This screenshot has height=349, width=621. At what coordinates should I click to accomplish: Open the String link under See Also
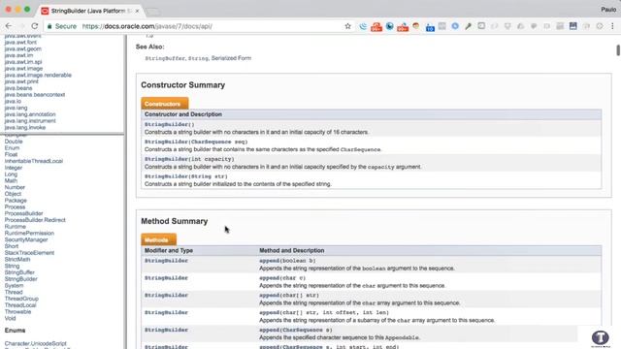tap(198, 58)
